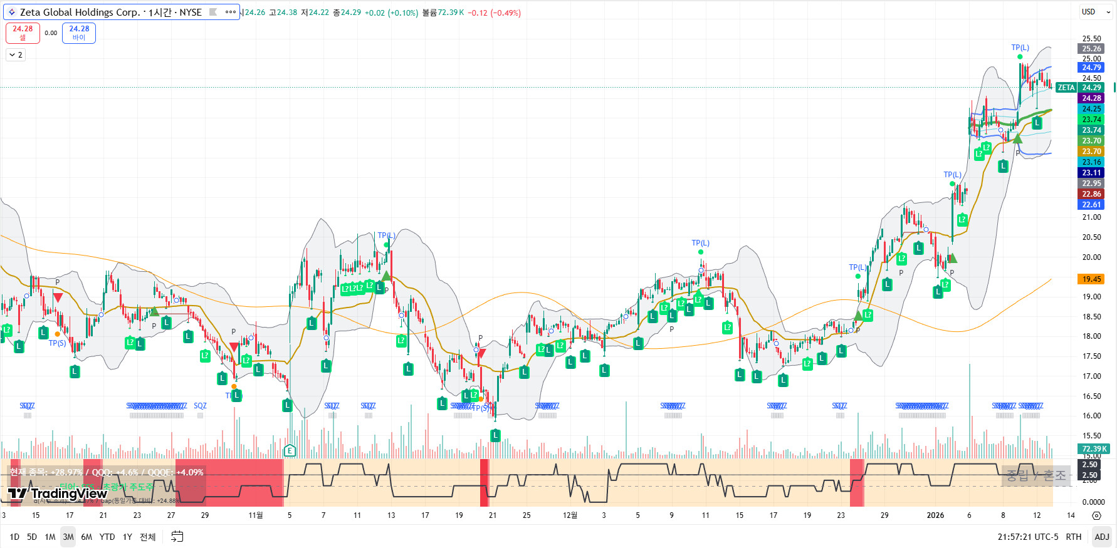Click the 12월 date axis label

point(570,515)
